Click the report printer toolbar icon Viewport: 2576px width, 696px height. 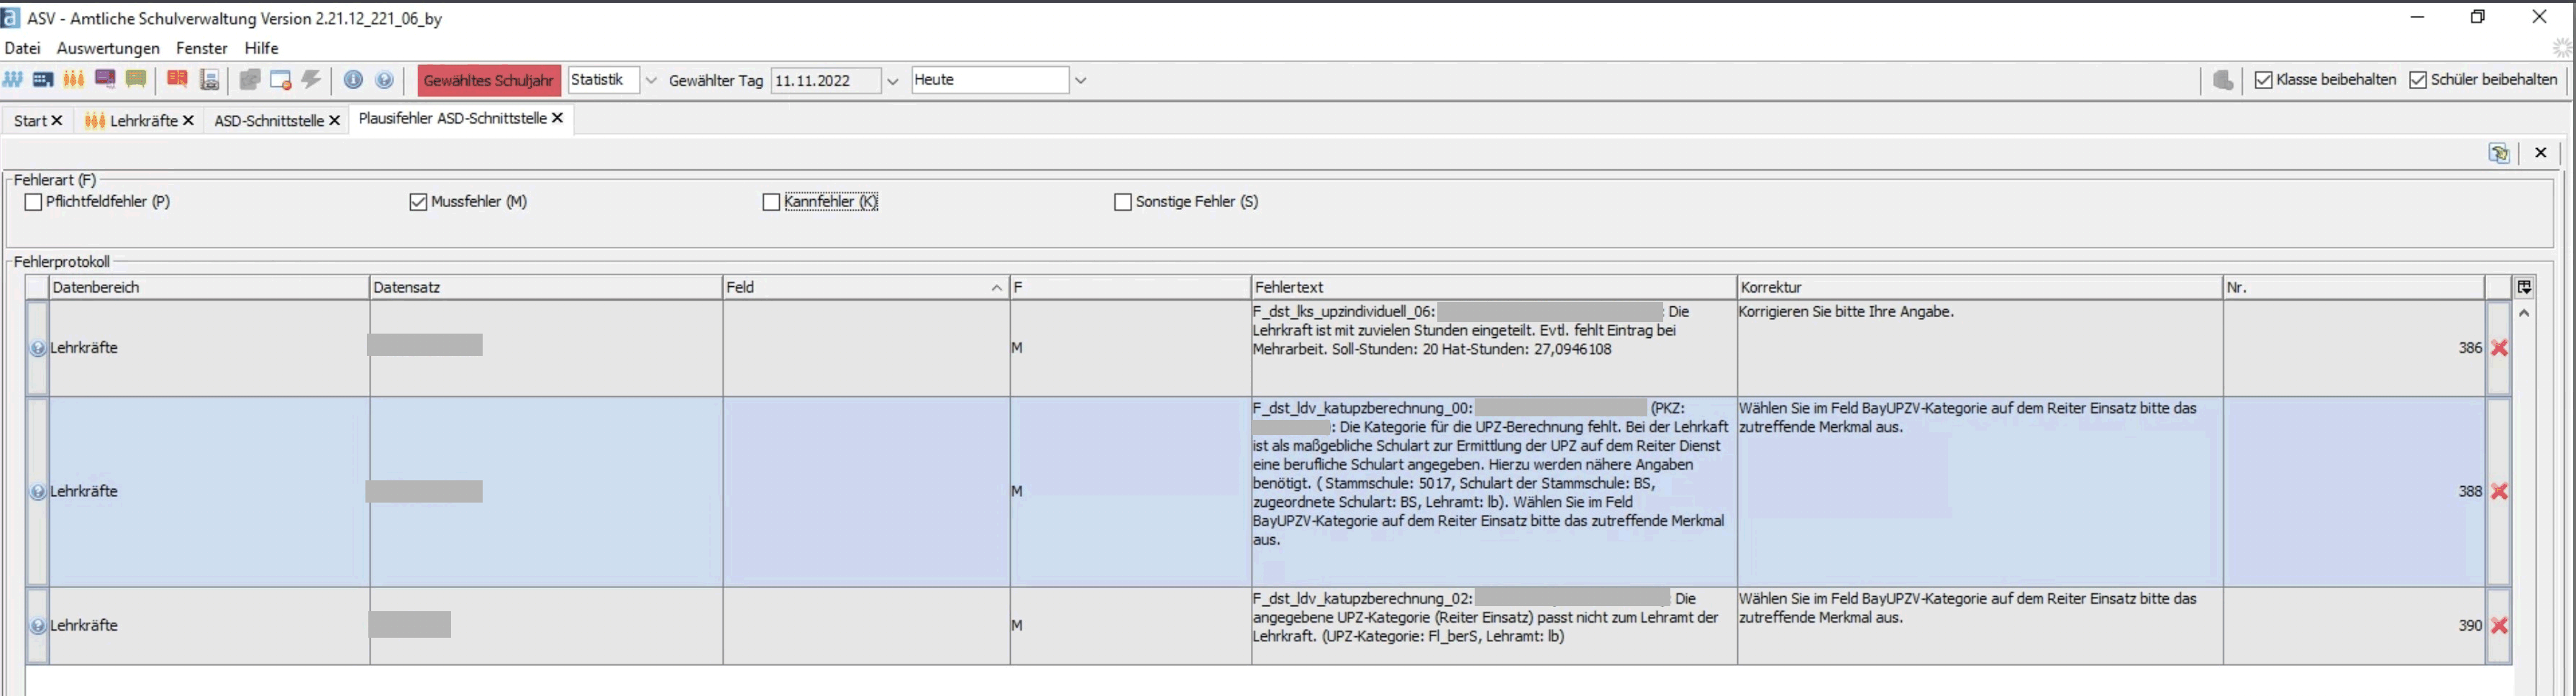point(209,80)
